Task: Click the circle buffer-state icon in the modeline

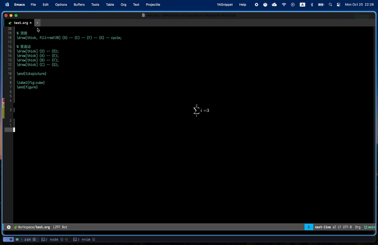Action: pyautogui.click(x=8, y=227)
